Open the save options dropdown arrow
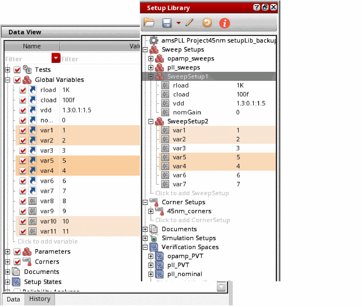The image size is (362, 307). (x=178, y=23)
